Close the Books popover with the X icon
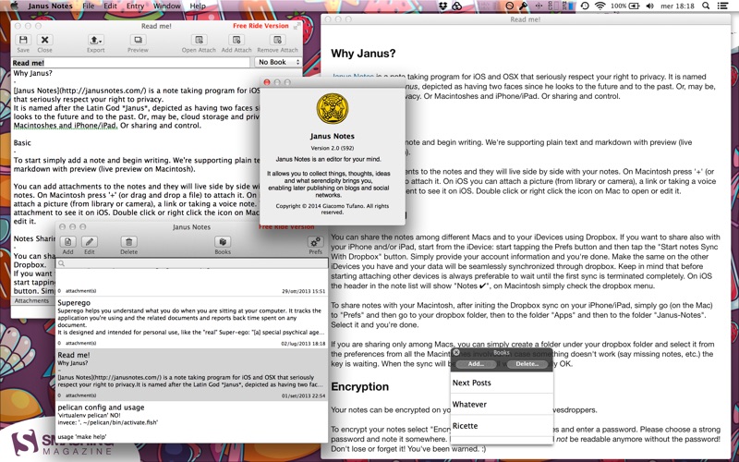This screenshot has height=462, width=739. [456, 352]
